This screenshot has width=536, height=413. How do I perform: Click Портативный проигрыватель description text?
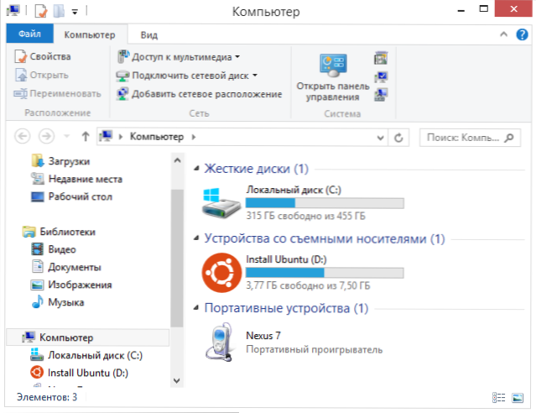(x=315, y=350)
